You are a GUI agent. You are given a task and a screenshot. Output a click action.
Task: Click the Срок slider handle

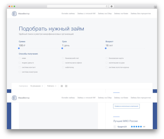point(62,48)
